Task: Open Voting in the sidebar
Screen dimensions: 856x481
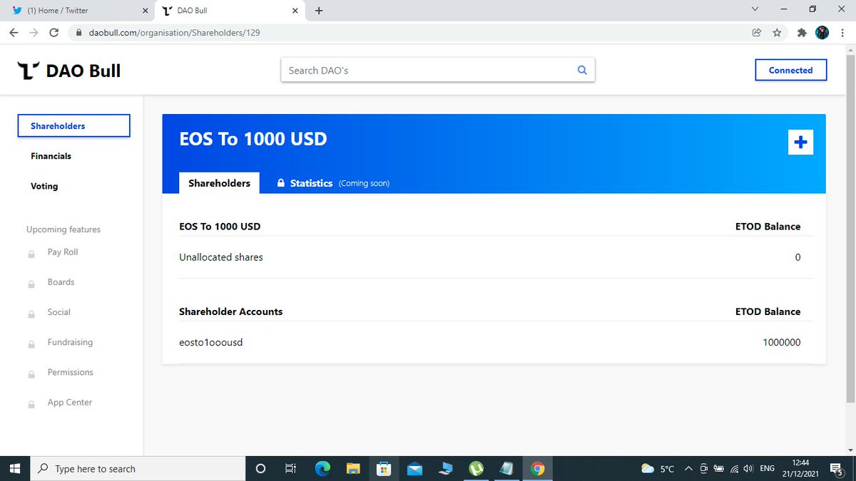Action: tap(44, 186)
